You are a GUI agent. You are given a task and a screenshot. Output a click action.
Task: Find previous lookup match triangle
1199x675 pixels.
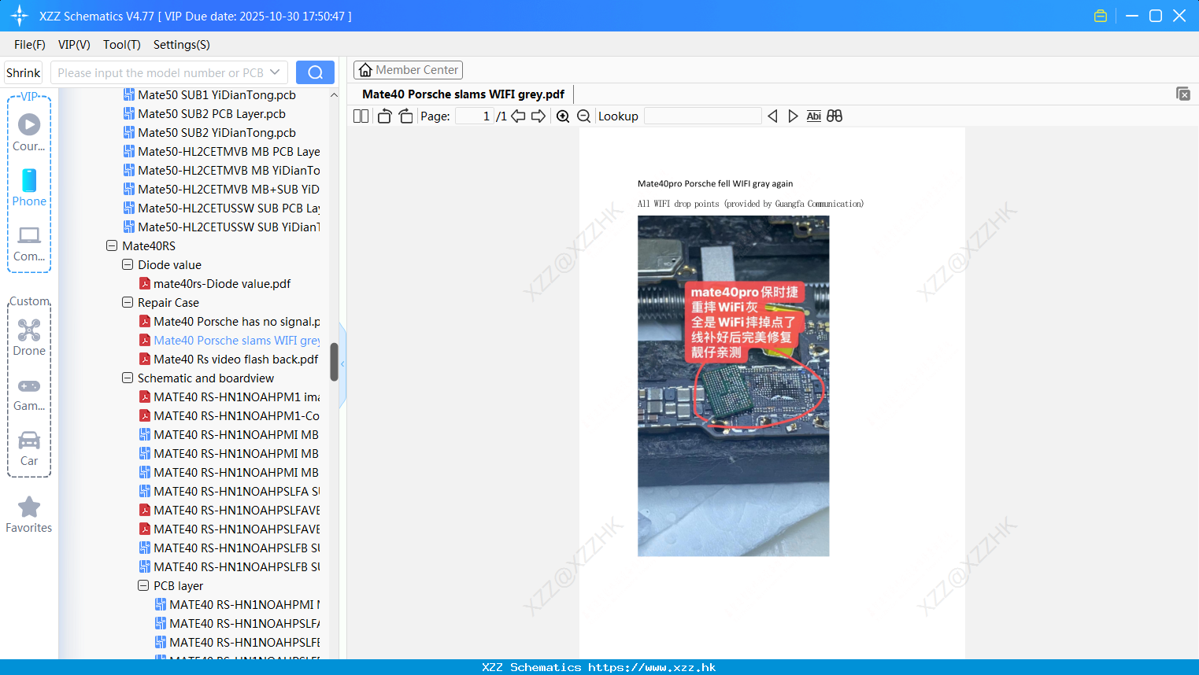coord(772,116)
